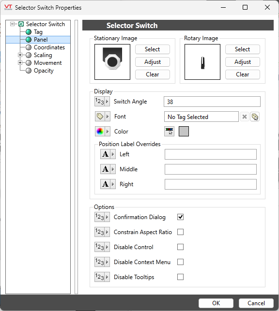Image resolution: width=279 pixels, height=311 pixels.
Task: Click Select for Stationary Image
Action: coord(152,49)
